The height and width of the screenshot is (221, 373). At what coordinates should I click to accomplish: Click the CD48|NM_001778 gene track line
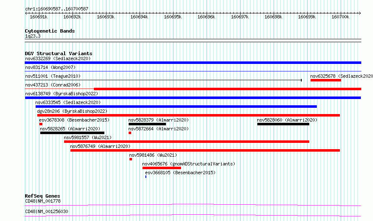pyautogui.click(x=193, y=205)
